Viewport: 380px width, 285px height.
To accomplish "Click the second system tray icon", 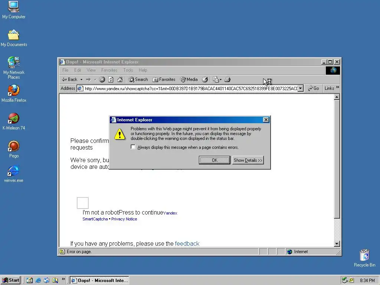I will point(351,281).
